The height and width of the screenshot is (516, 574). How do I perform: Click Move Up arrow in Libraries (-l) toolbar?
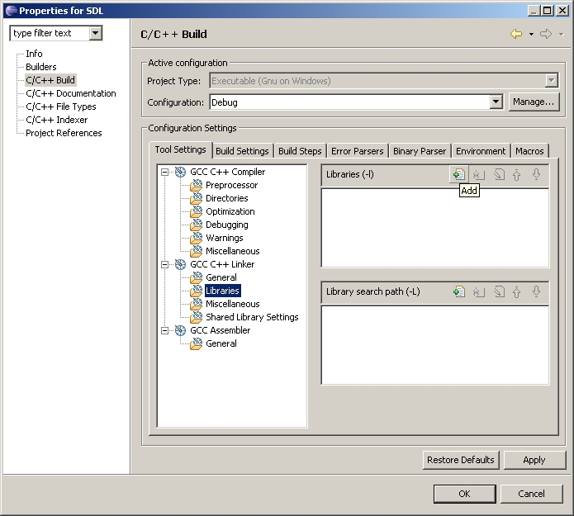516,174
